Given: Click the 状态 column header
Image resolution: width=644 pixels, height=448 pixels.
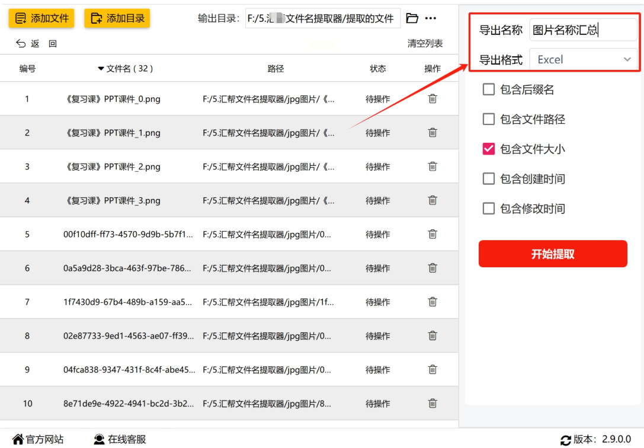Looking at the screenshot, I should [x=378, y=69].
